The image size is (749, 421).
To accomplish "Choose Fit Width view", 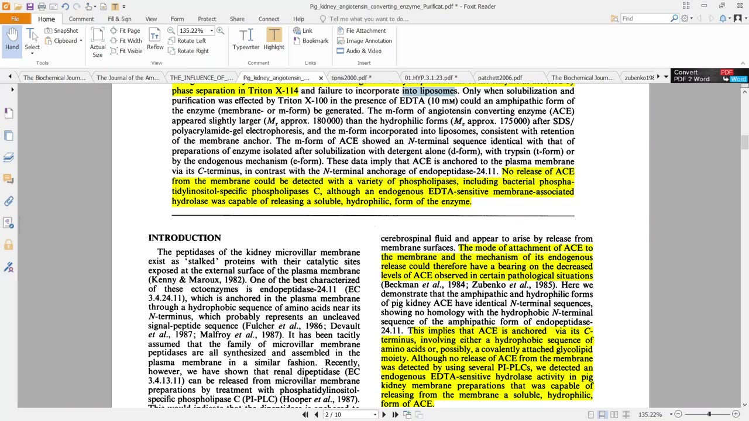I will tap(125, 41).
